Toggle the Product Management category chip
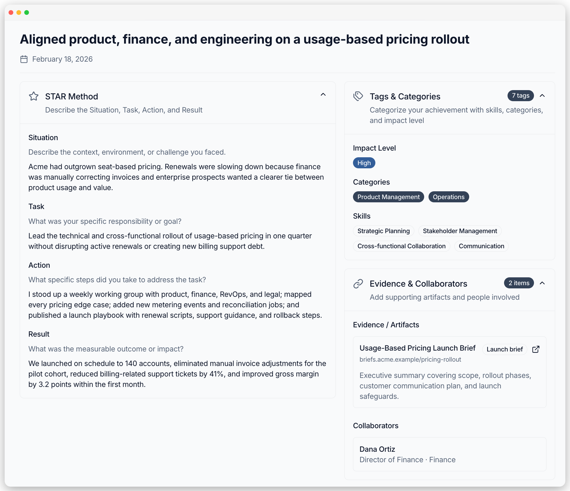Image resolution: width=570 pixels, height=491 pixels. coord(388,197)
